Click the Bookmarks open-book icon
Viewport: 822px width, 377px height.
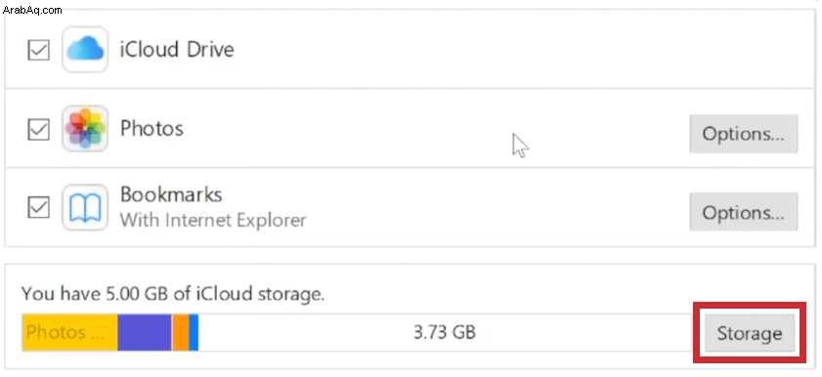pyautogui.click(x=85, y=207)
